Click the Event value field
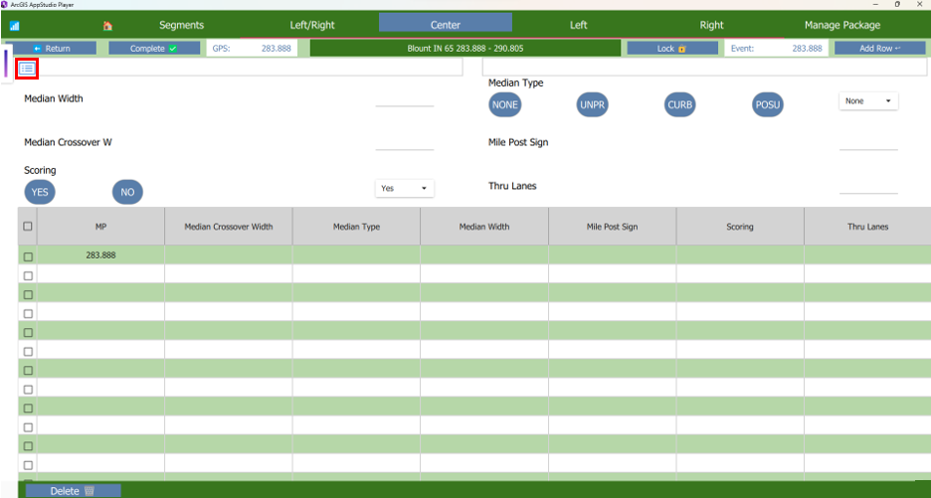 777,48
